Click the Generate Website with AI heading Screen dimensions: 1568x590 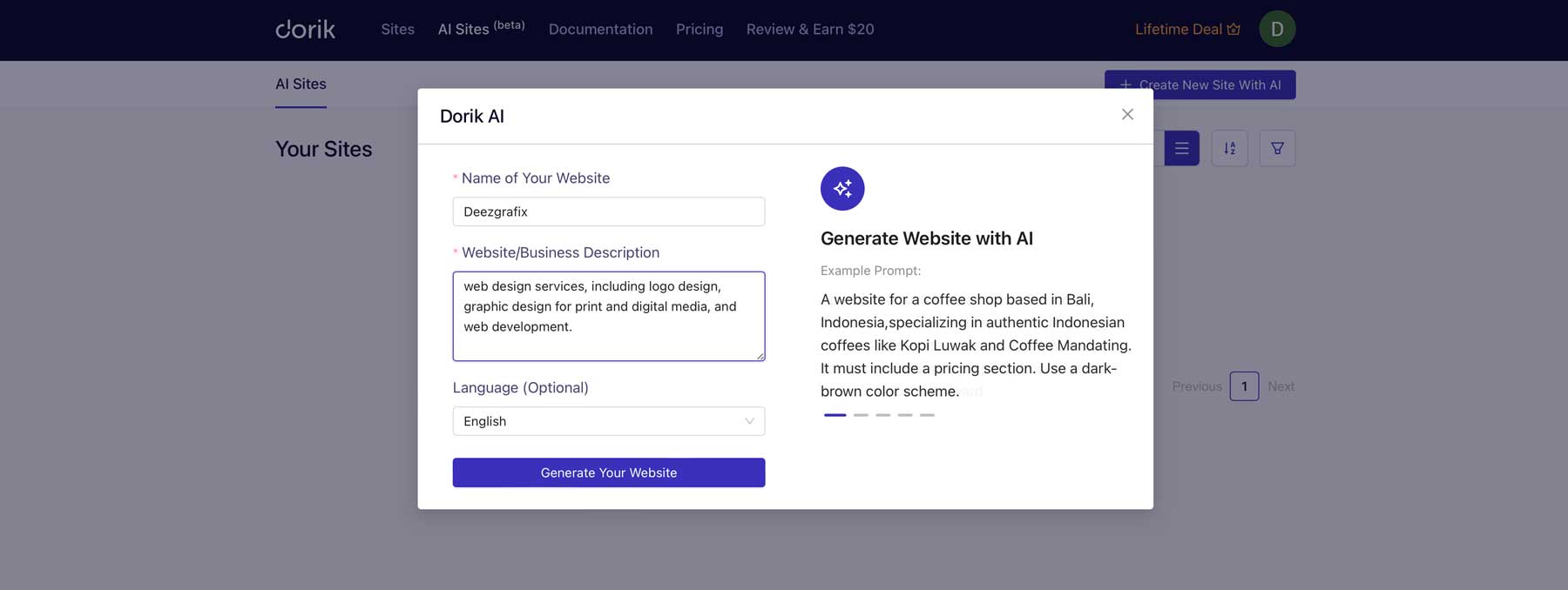point(927,238)
